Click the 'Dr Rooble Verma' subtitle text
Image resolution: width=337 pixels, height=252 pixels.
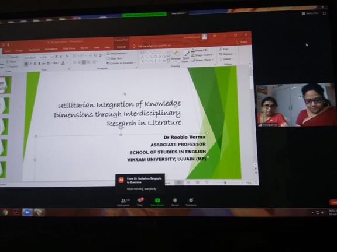pos(184,137)
